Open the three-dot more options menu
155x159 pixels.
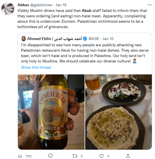click(x=150, y=5)
